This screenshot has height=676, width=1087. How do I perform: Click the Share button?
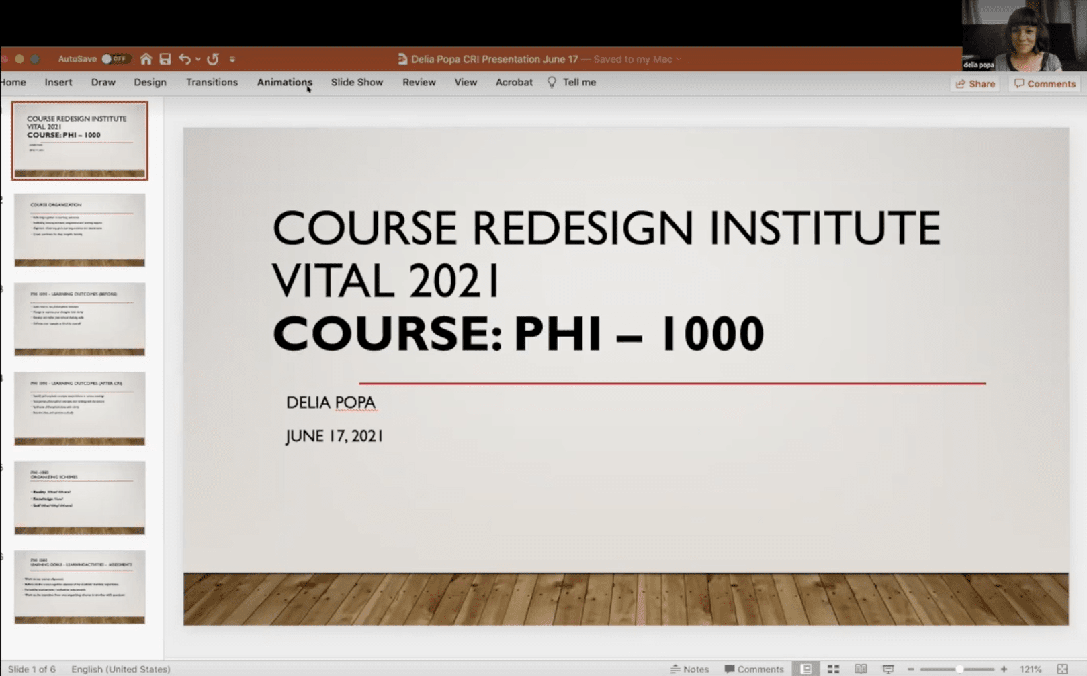pyautogui.click(x=974, y=83)
